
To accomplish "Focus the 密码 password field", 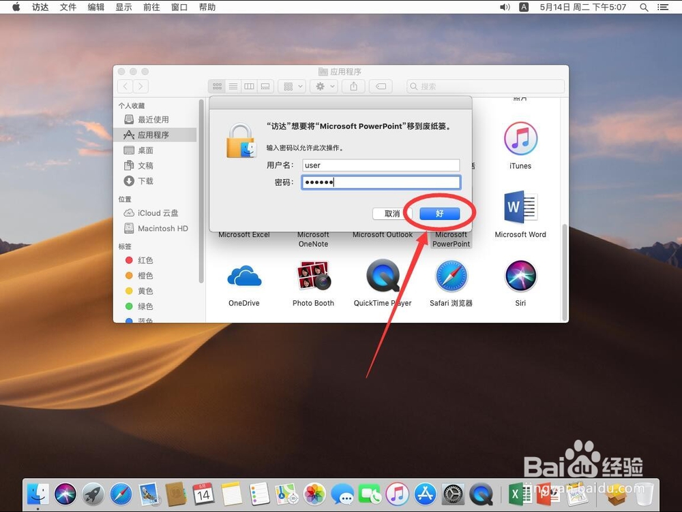I will pos(381,182).
